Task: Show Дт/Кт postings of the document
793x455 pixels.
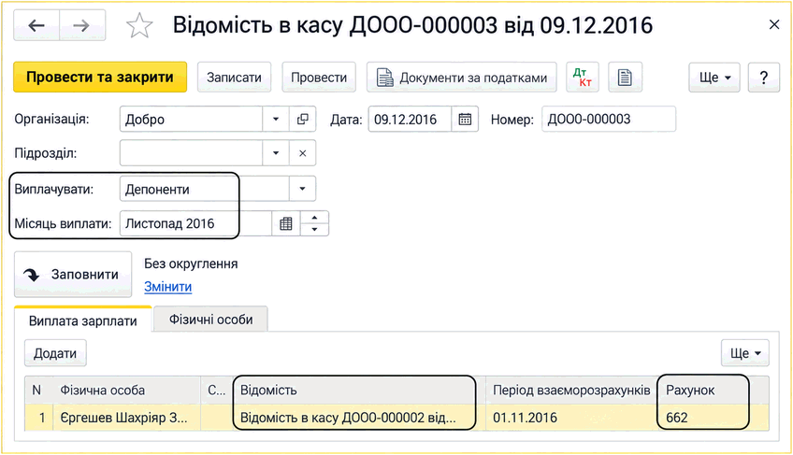Action: pos(583,78)
